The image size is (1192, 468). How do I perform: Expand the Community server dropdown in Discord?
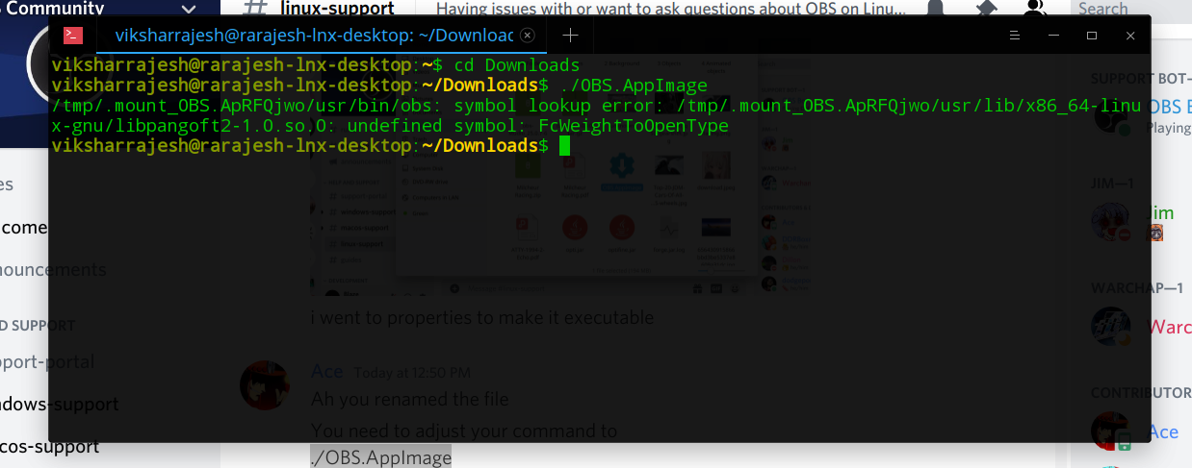point(188,9)
